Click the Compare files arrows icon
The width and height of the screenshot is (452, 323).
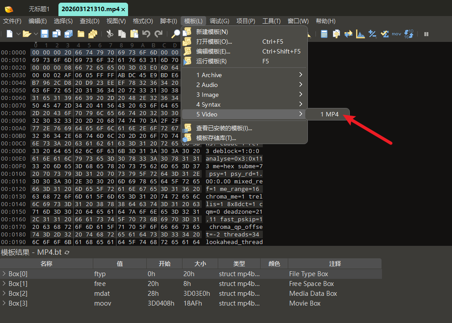[x=348, y=34]
